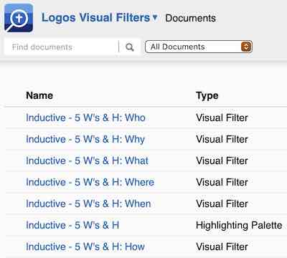
Task: Click Visual Filter type in the What row
Action: 222,161
